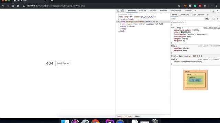Focus the Styles Filter field
Viewport: 220px width, 123px height.
click(187, 19)
